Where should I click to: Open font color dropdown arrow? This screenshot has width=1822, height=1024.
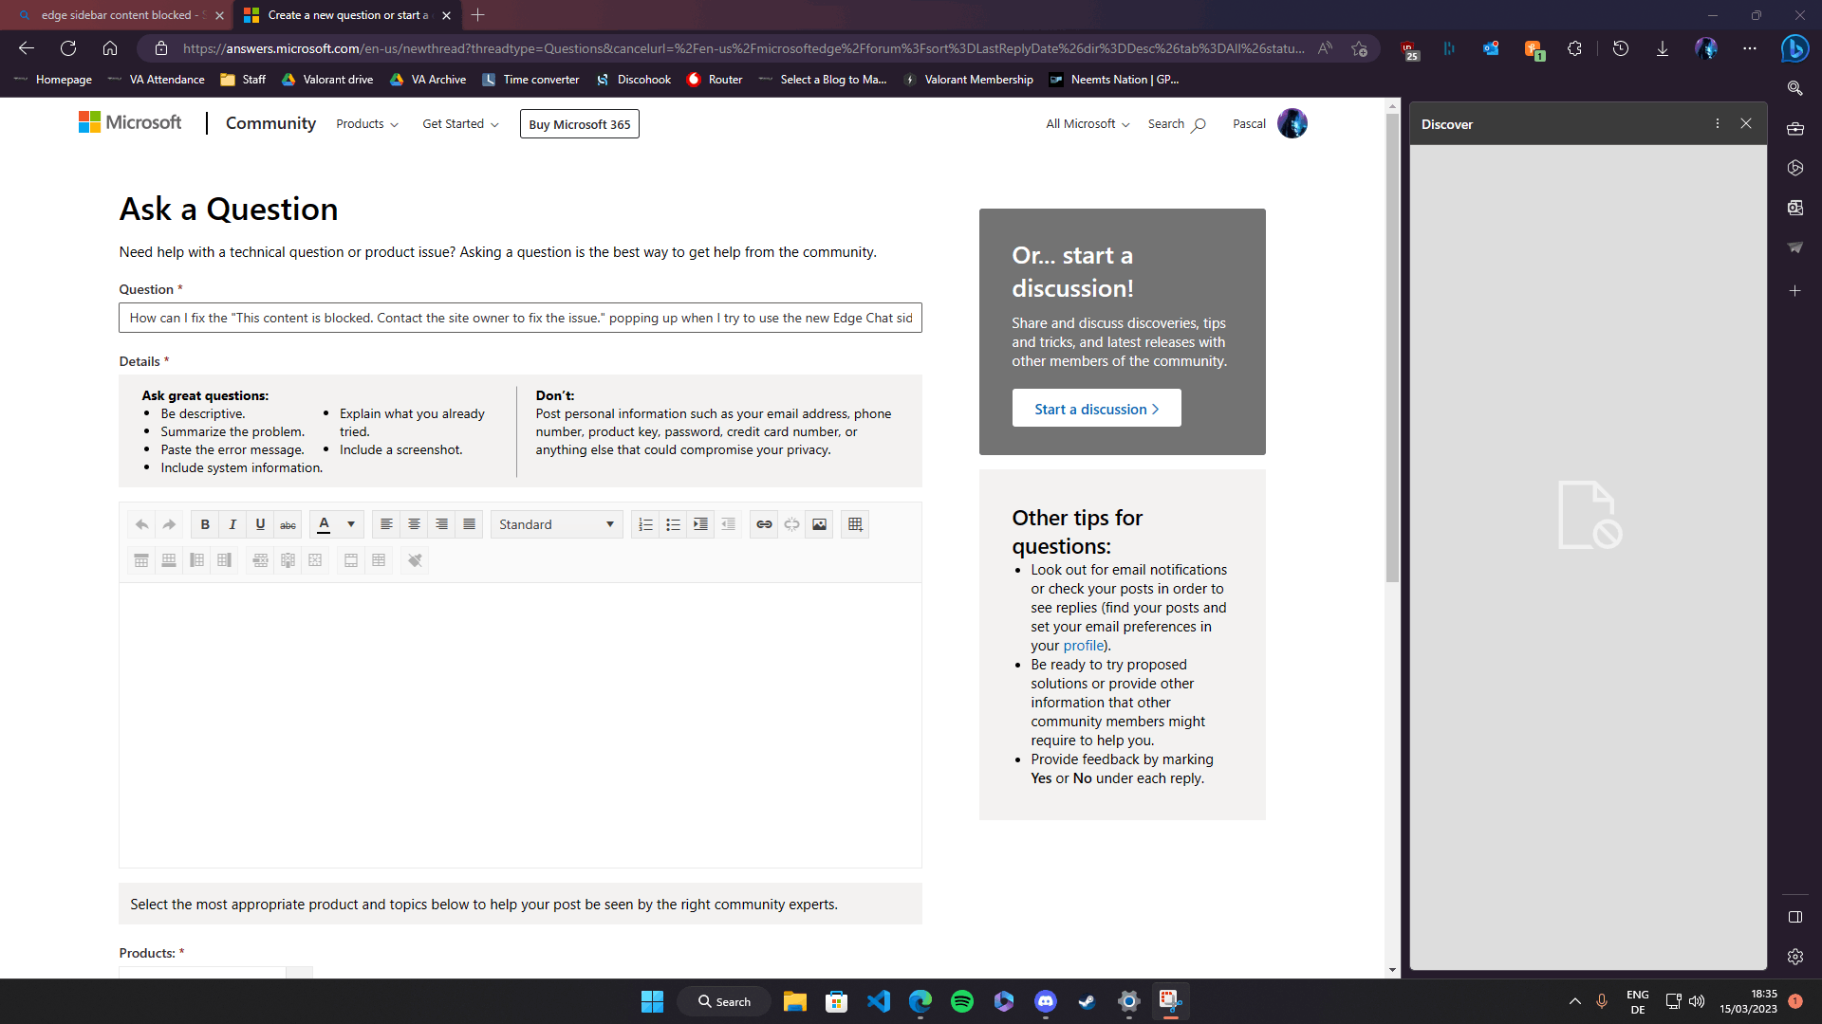tap(351, 524)
